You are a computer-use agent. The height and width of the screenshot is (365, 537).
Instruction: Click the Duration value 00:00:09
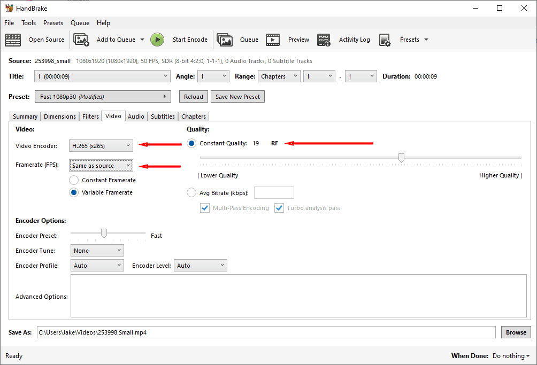click(426, 76)
